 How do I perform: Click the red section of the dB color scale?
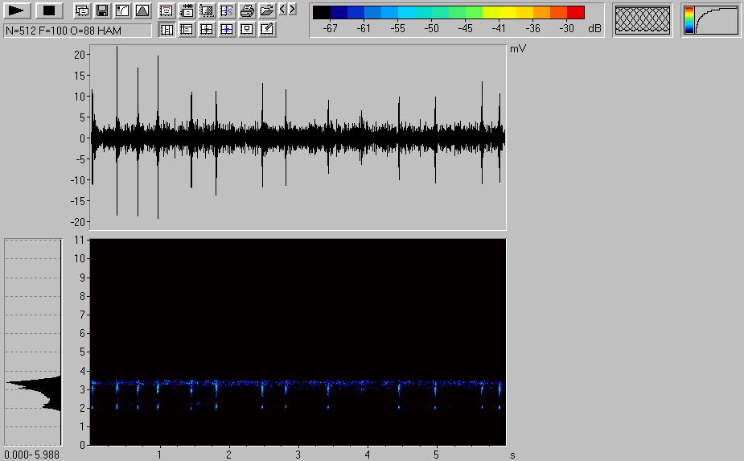coord(576,12)
